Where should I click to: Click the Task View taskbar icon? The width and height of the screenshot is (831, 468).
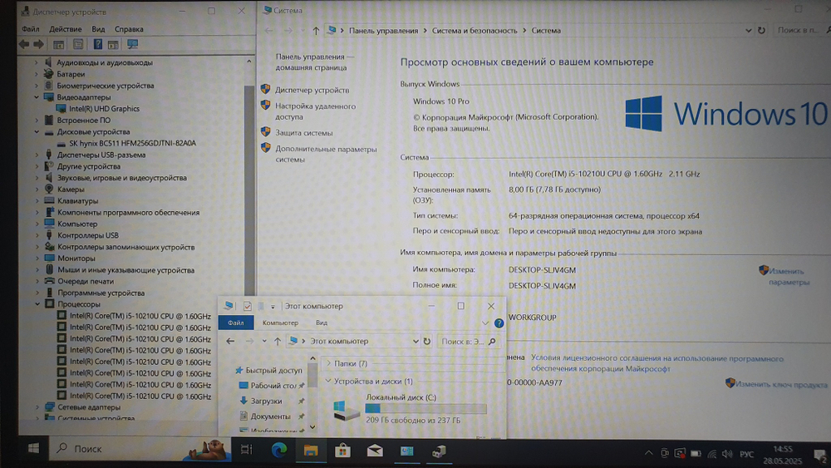247,450
